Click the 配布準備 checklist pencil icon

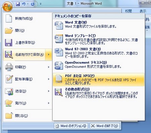(x=9, y=79)
